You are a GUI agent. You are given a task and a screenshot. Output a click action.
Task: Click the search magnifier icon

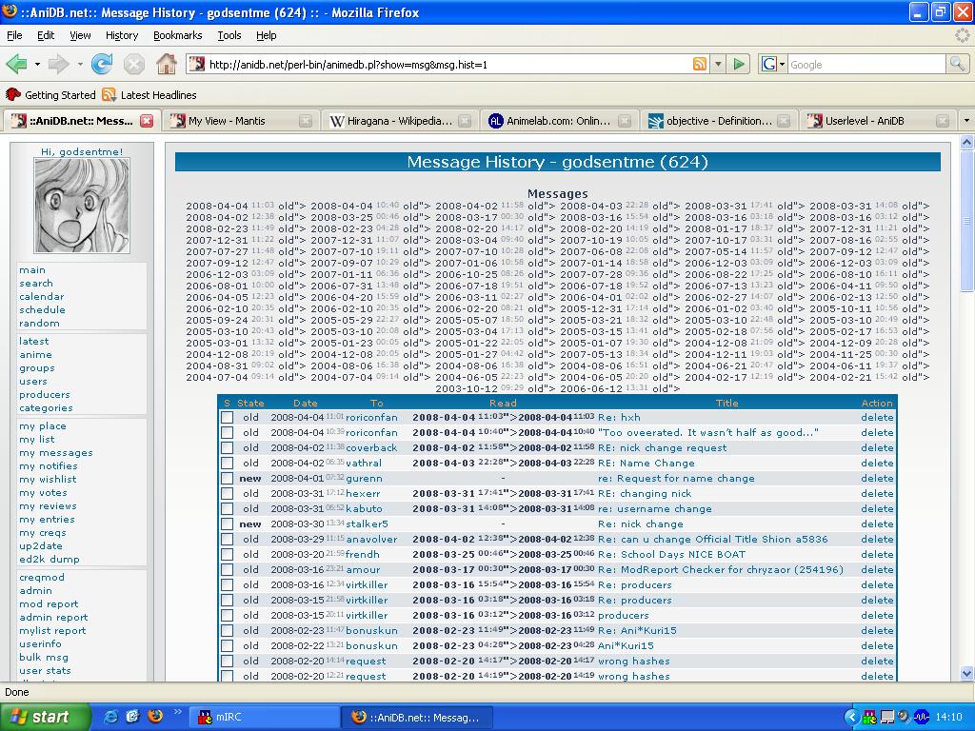click(957, 65)
